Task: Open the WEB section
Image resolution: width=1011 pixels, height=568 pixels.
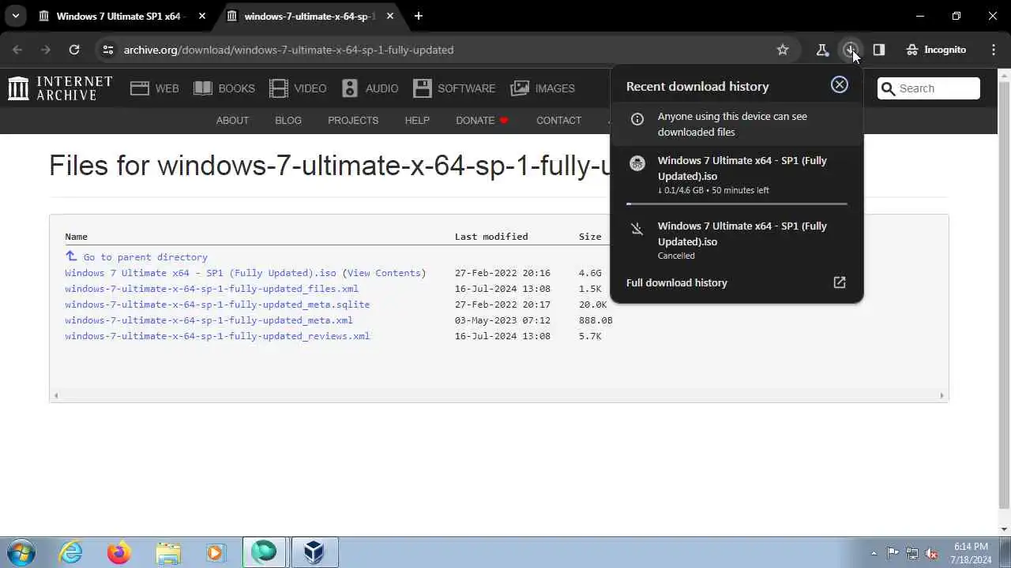Action: pyautogui.click(x=155, y=88)
